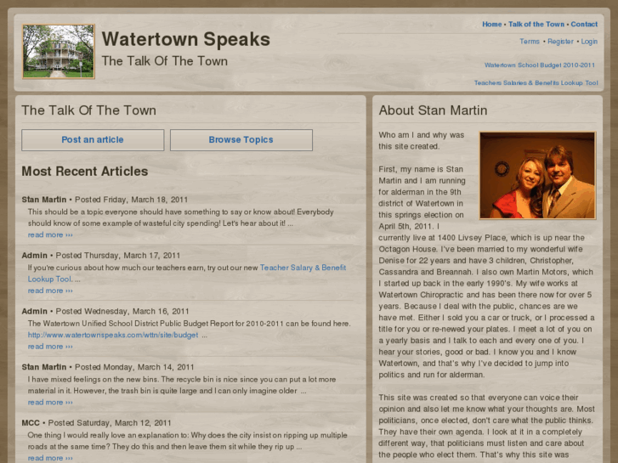Viewport: 618px width, 463px height.
Task: Read more of MCC's March 12 post
Action: 50,458
